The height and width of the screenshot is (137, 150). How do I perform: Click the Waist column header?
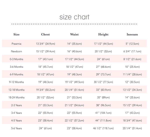click(74, 34)
